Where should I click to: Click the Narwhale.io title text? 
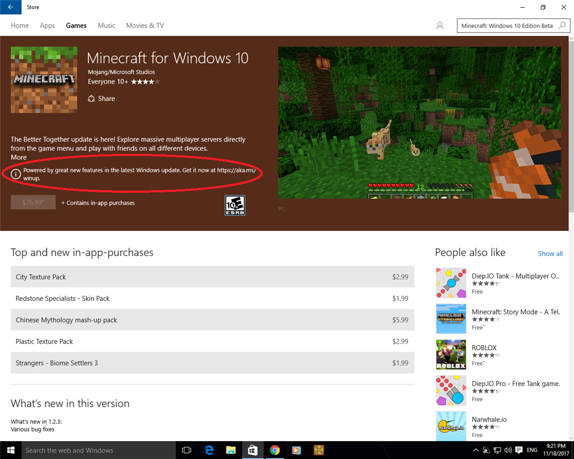[x=489, y=419]
